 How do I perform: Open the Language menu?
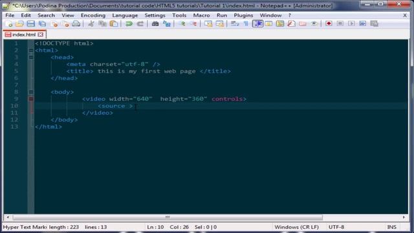tap(125, 16)
